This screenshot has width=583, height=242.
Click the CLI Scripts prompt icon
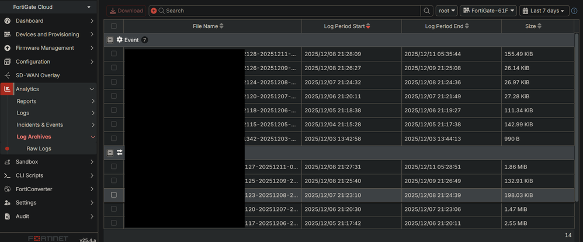7,175
